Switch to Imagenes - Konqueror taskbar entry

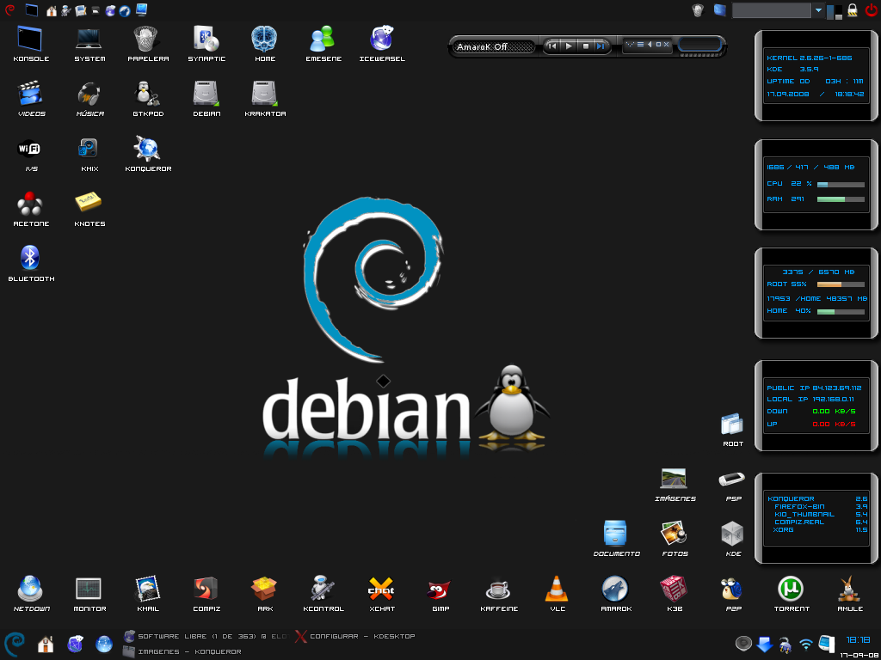tap(182, 651)
